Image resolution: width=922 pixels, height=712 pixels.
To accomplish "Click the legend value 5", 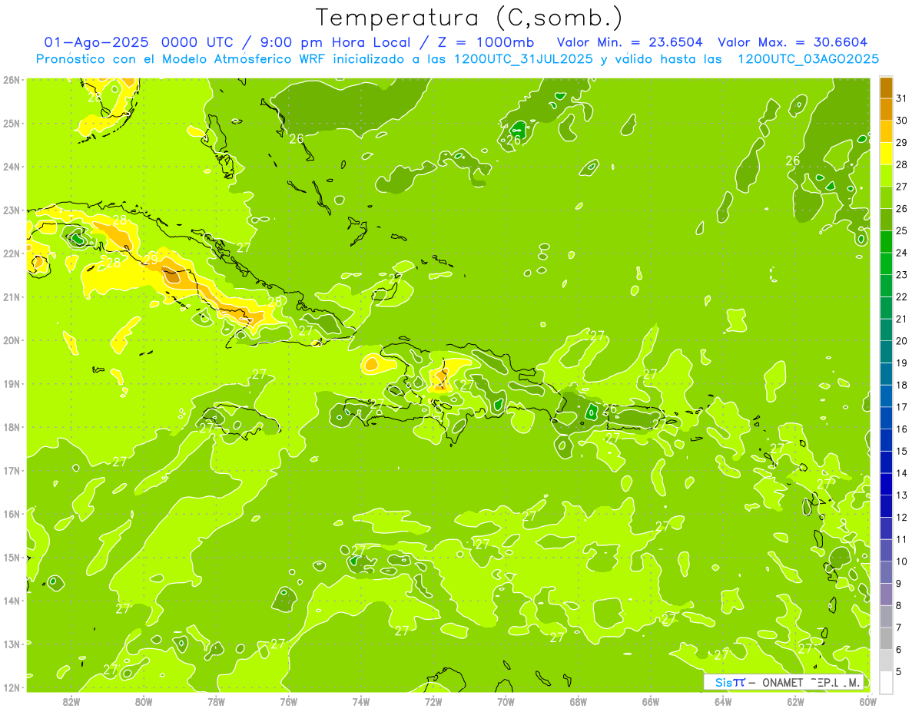I will 900,672.
